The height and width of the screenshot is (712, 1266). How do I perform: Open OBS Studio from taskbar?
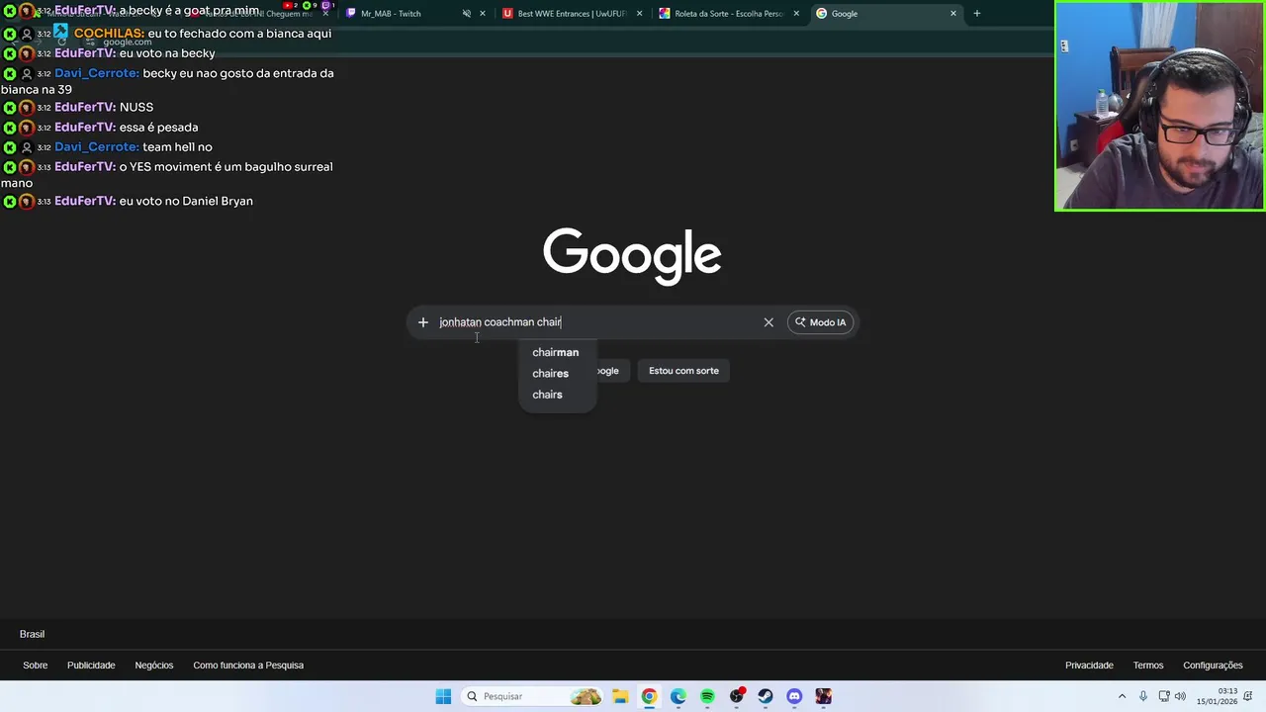tap(737, 696)
